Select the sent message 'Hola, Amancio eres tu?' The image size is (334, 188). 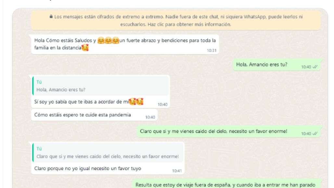276,65
